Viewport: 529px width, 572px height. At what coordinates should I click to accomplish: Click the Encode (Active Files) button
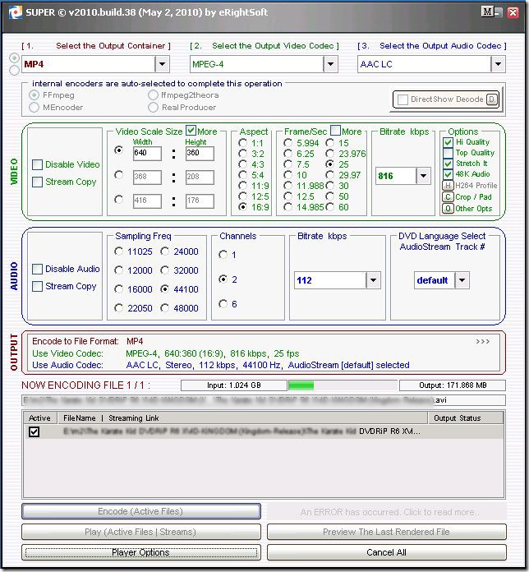tap(141, 511)
